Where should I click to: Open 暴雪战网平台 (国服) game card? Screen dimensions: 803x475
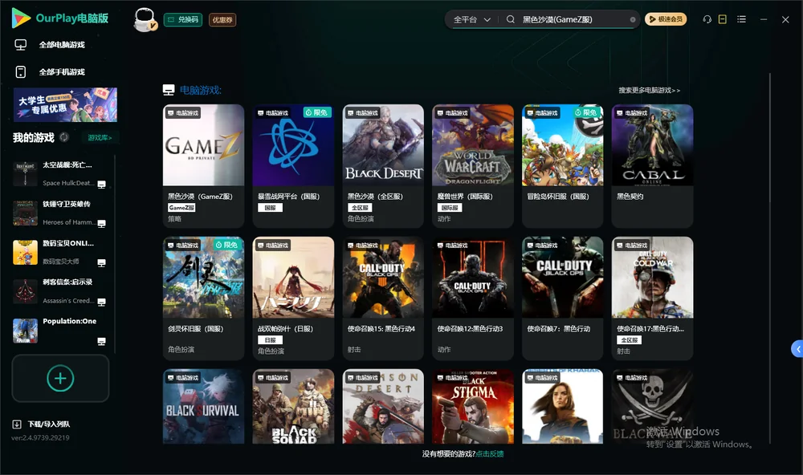pos(293,166)
